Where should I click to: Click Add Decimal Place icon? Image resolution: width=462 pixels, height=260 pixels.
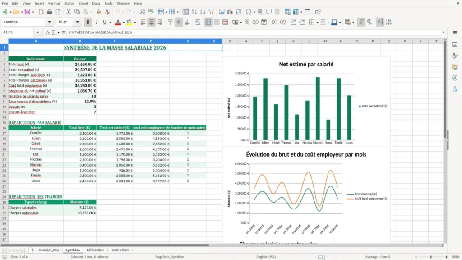point(274,22)
